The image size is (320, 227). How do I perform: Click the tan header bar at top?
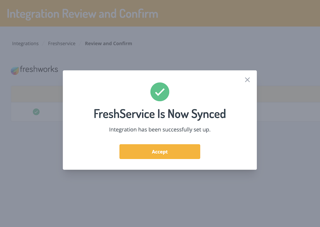pos(232,13)
